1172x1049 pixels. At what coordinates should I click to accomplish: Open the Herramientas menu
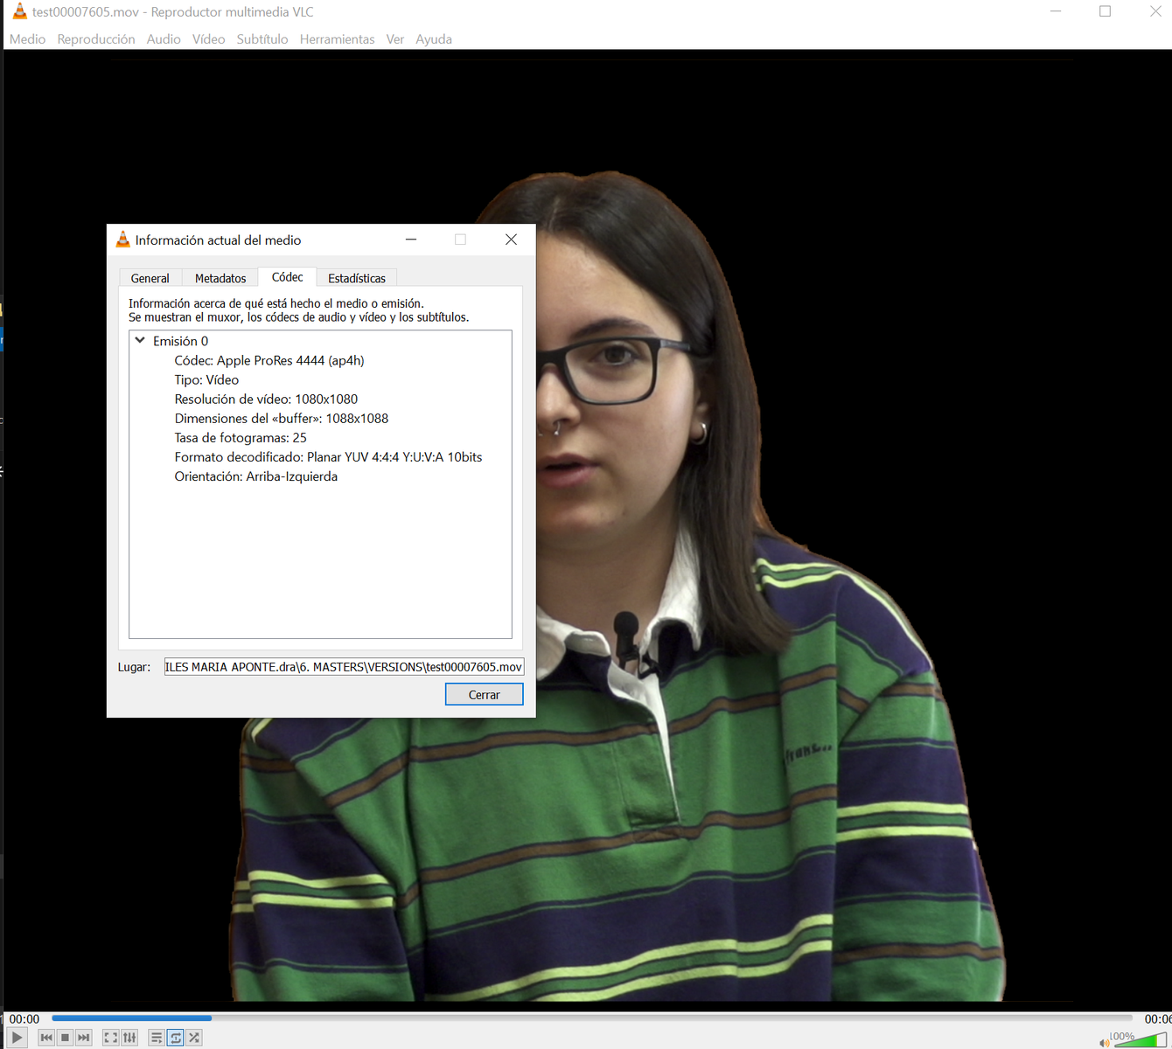pos(337,39)
